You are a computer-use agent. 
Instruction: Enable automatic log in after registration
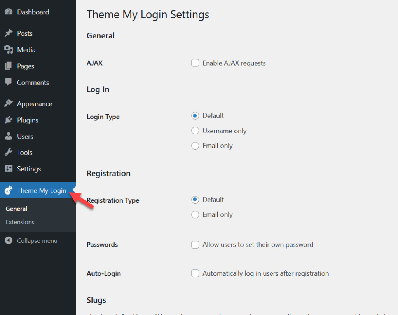click(195, 273)
